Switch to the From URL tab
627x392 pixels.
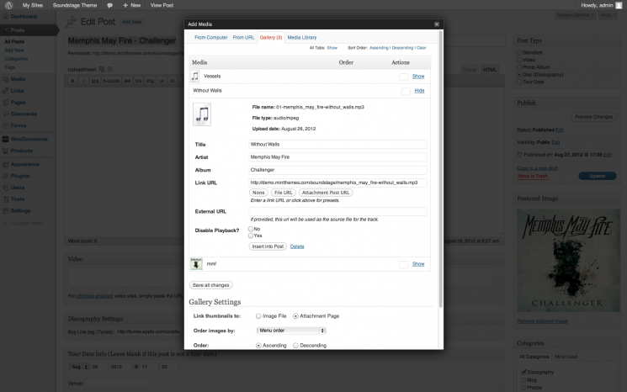point(243,38)
